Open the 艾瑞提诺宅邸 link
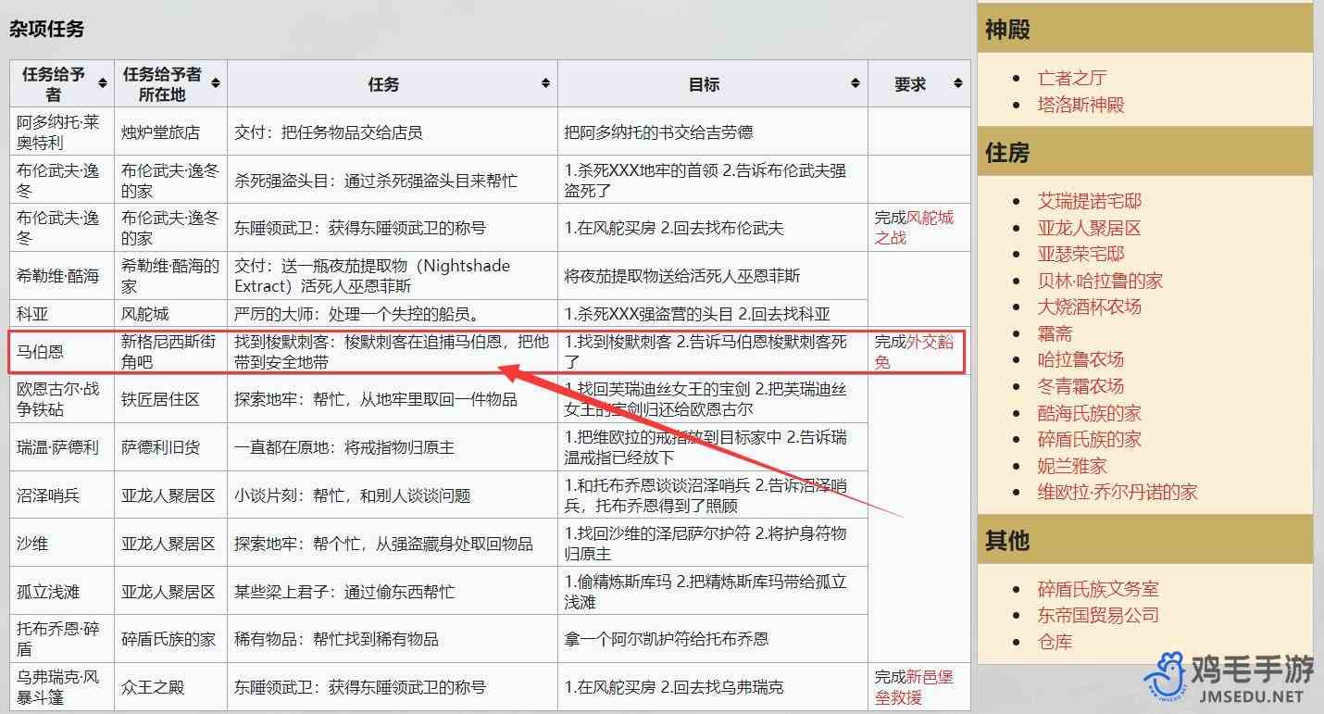 1089,201
